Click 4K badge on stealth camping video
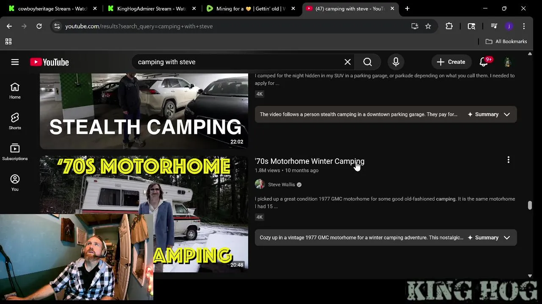542x304 pixels. (260, 94)
